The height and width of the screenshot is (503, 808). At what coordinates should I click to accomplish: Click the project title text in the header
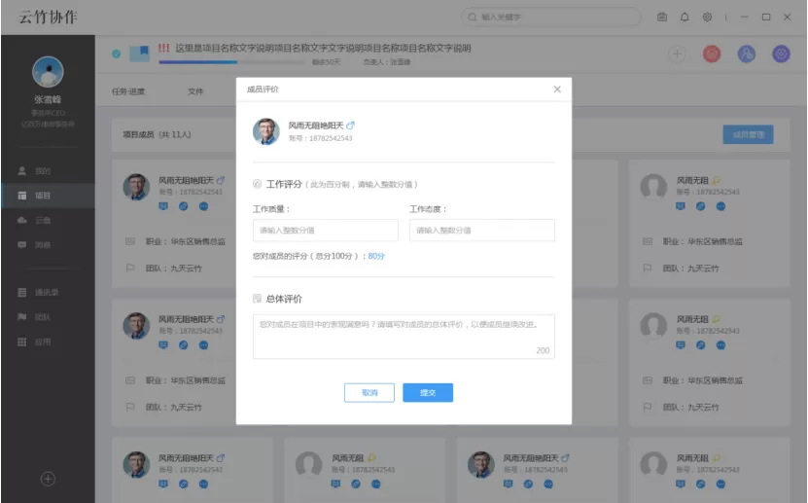pos(323,48)
